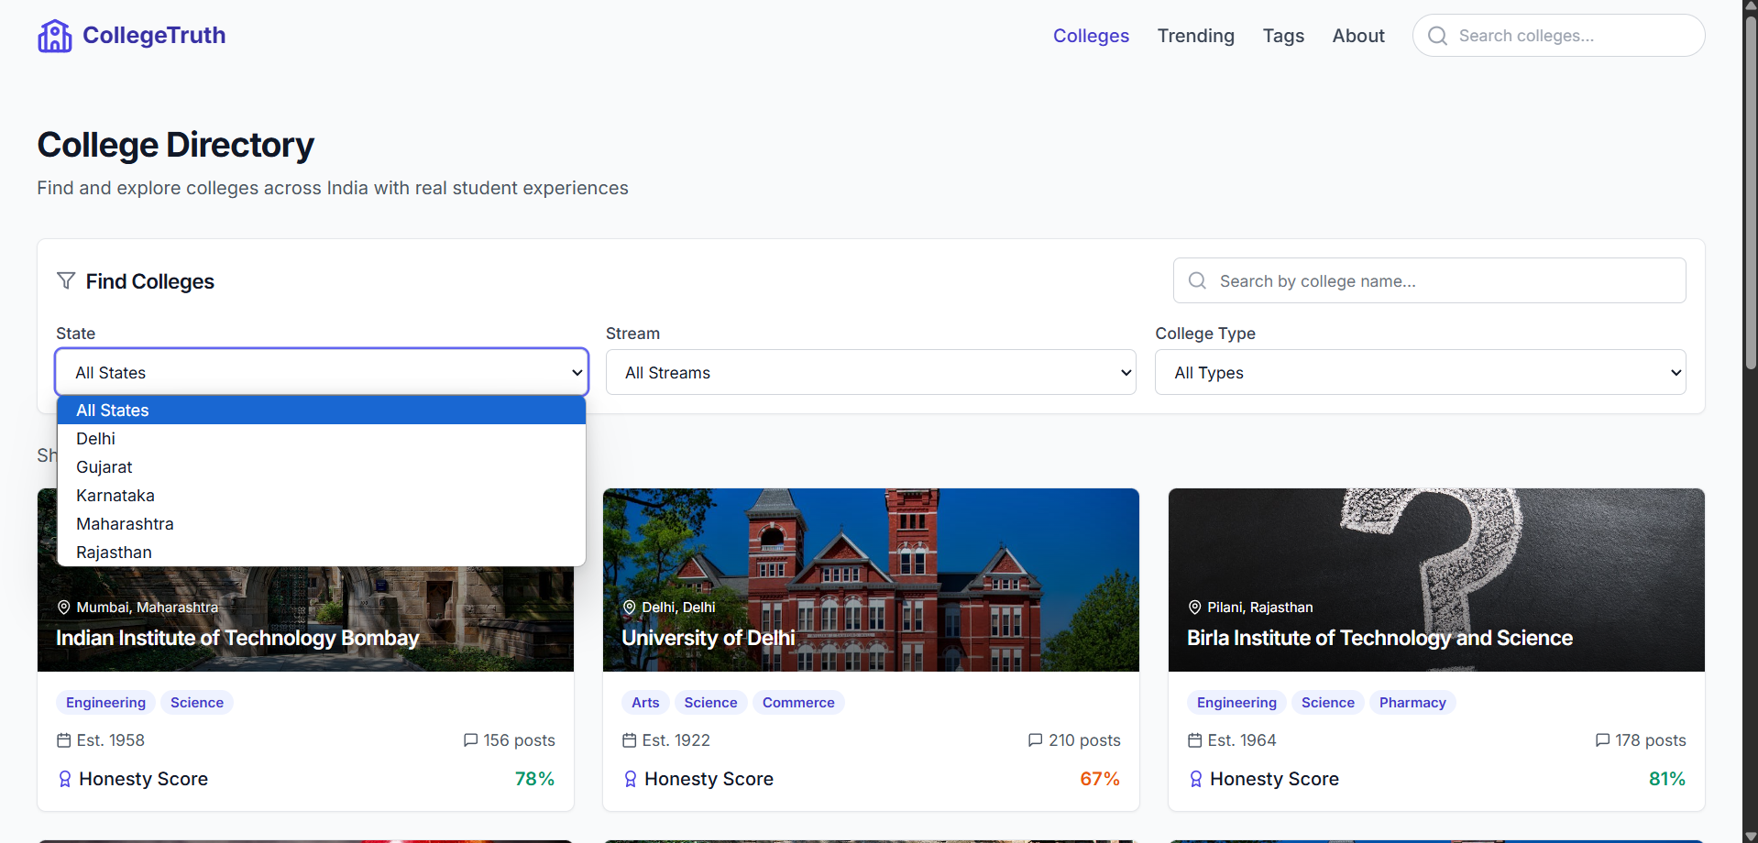The image size is (1758, 843).
Task: Click the location pin icon for Delhi, Delhi
Action: point(630,608)
